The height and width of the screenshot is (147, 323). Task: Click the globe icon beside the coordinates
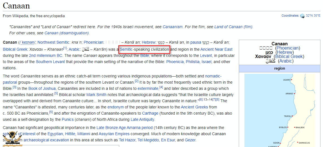point(302,16)
